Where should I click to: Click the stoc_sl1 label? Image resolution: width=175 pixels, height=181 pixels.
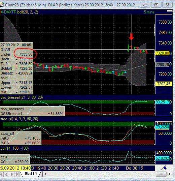click(7, 133)
